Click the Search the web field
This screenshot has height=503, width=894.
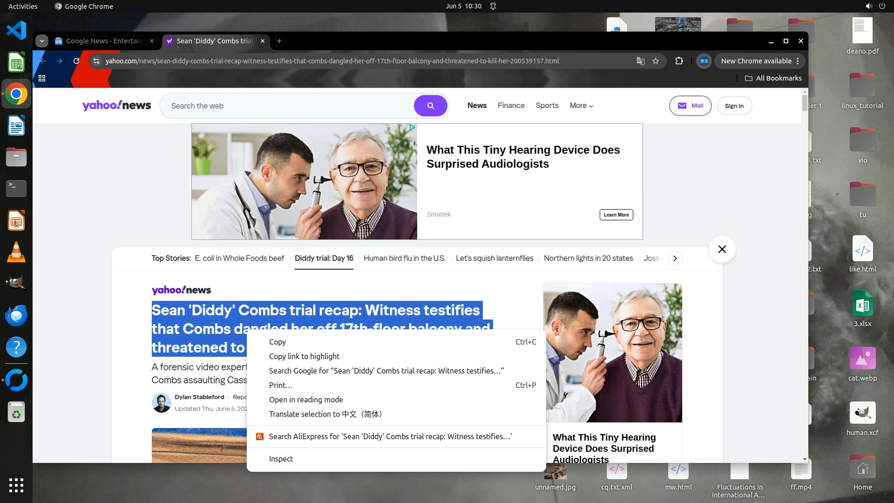(289, 106)
